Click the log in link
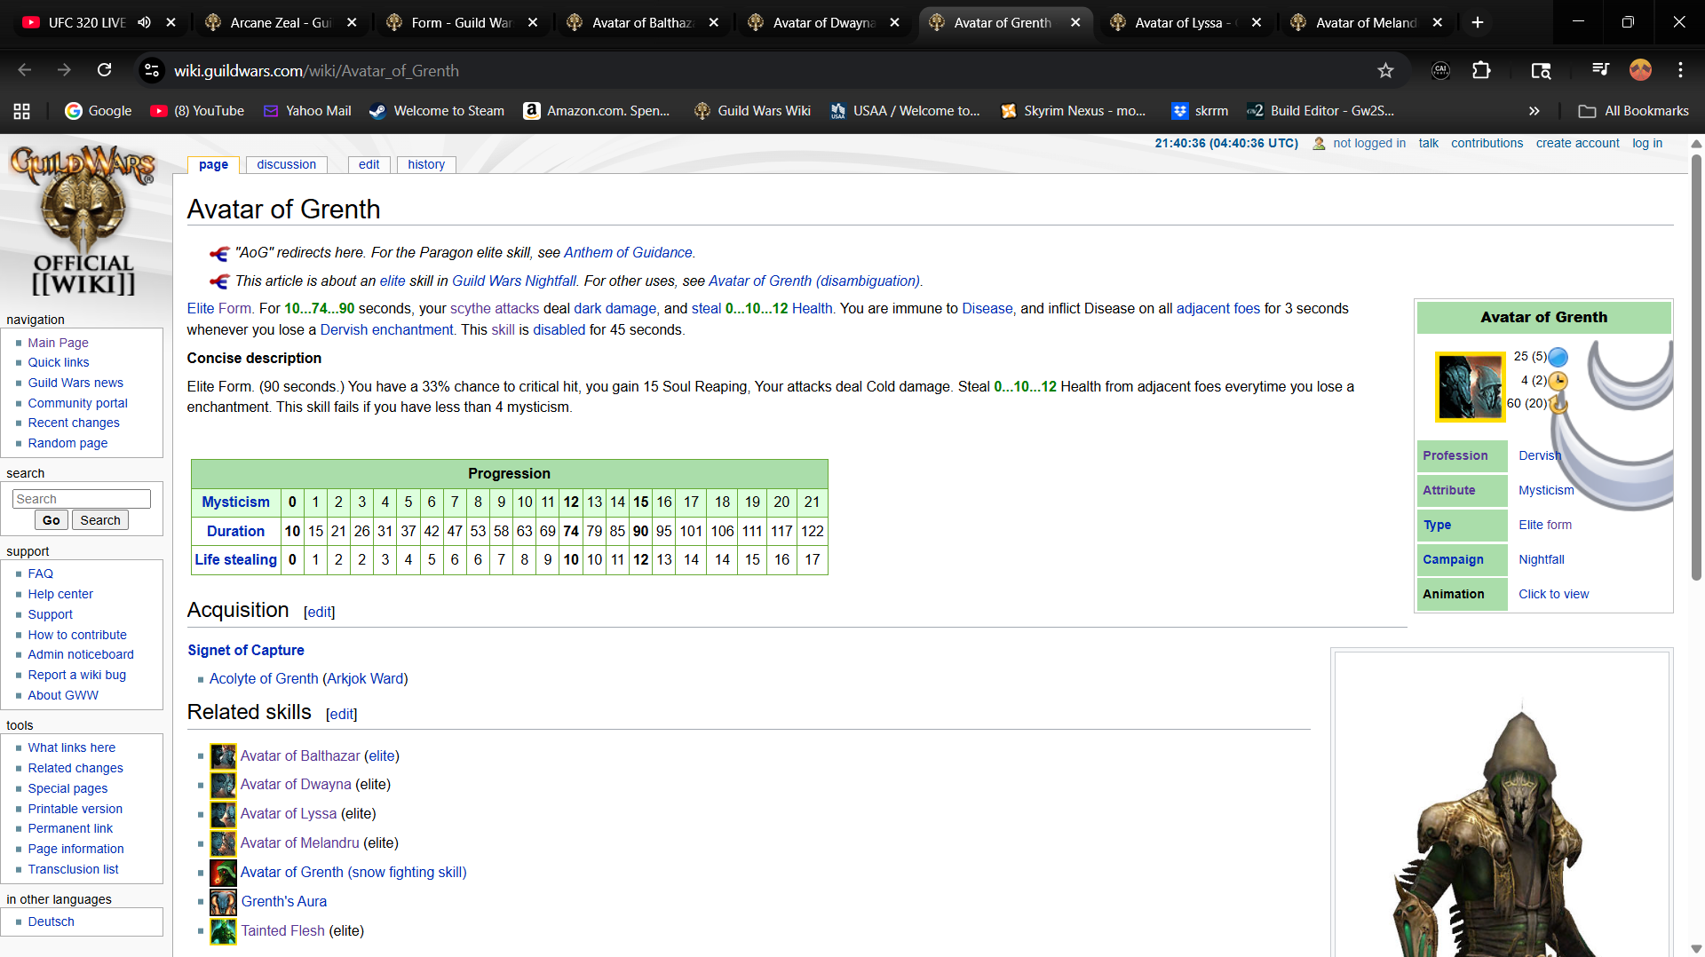Screen dimensions: 1705x957 [x=1647, y=144]
